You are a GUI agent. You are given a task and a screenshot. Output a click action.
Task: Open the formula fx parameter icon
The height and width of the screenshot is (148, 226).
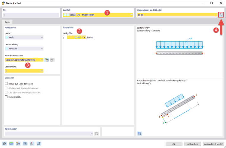pyautogui.click(x=39, y=144)
